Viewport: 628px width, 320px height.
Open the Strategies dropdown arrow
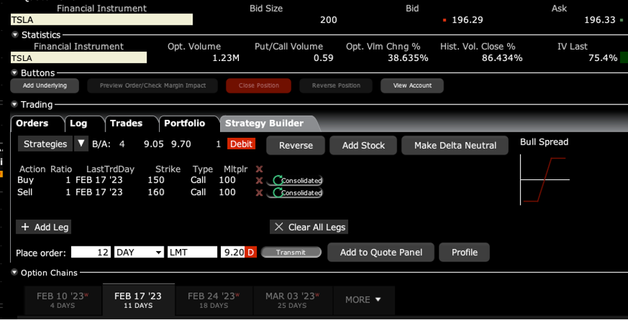coord(81,144)
